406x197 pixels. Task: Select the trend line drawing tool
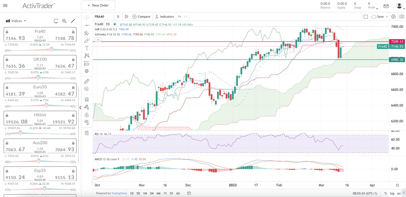[87, 25]
